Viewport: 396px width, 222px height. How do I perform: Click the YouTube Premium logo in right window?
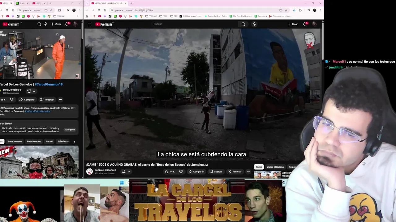coord(104,24)
